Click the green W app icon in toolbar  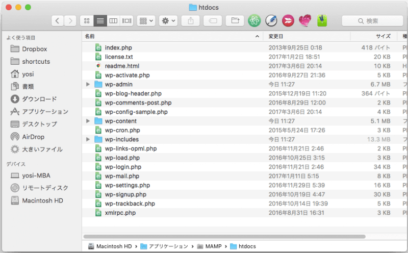[322, 21]
